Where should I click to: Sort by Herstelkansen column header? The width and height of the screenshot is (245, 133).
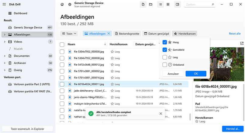pos(119,44)
